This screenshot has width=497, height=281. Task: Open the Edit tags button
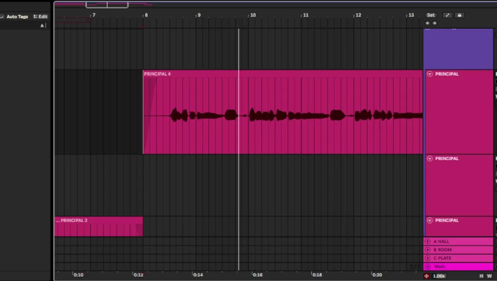tap(40, 17)
